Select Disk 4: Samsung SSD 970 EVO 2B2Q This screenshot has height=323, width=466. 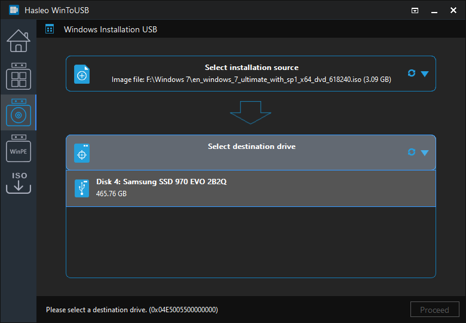point(251,188)
